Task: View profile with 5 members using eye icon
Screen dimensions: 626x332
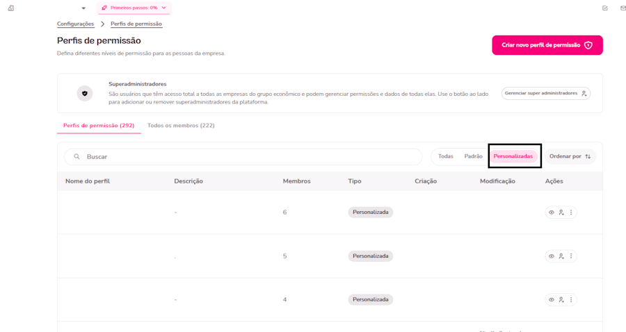Action: tap(552, 256)
